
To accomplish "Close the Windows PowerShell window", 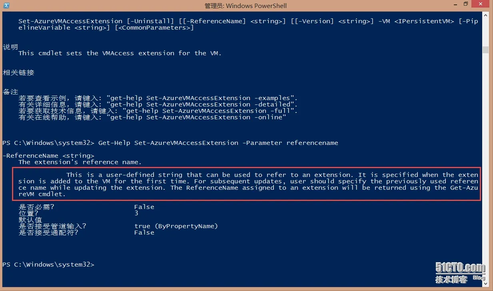I will (x=481, y=4).
